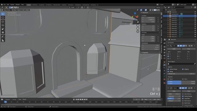This screenshot has height=111, width=197.
Task: Select the Rotate tool
Action: 3,25
